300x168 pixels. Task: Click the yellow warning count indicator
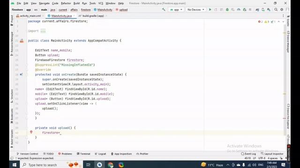pos(267,22)
